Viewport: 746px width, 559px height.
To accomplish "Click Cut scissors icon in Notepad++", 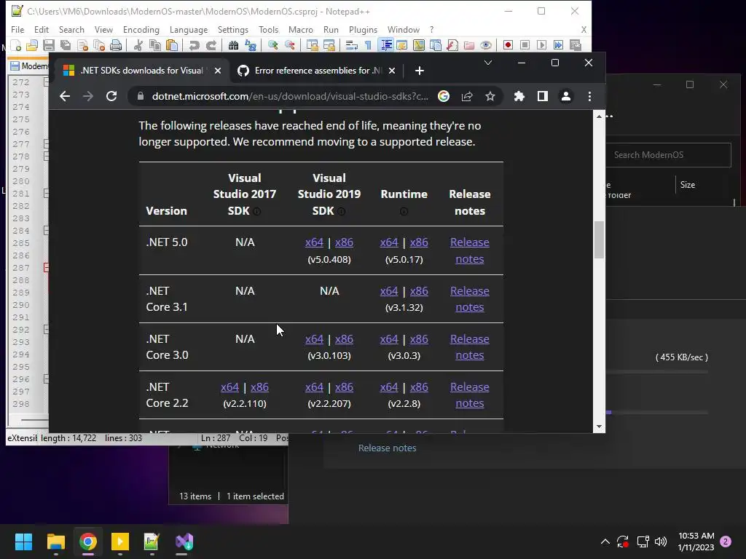I will [138, 45].
